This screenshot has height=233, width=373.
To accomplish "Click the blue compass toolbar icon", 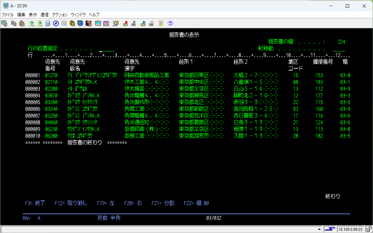I will [56, 23].
